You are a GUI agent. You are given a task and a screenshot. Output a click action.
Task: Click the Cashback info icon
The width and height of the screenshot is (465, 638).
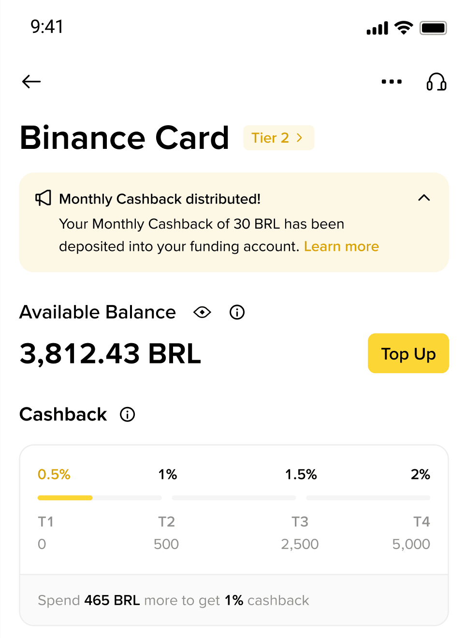click(128, 414)
